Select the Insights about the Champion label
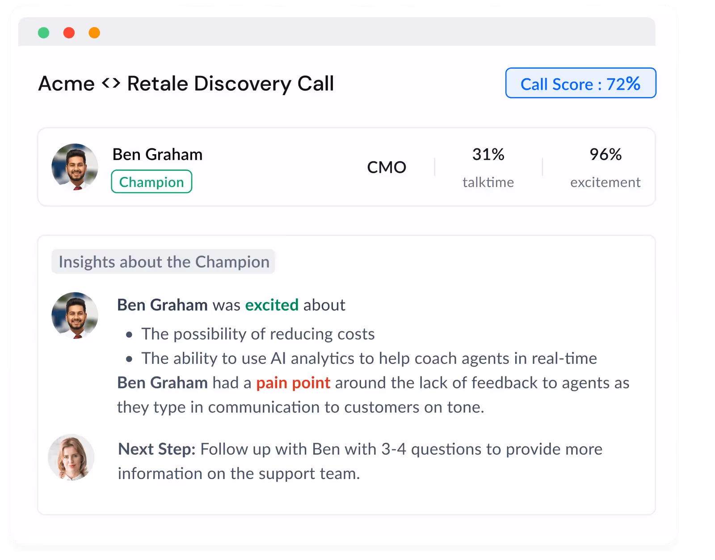 coord(164,261)
